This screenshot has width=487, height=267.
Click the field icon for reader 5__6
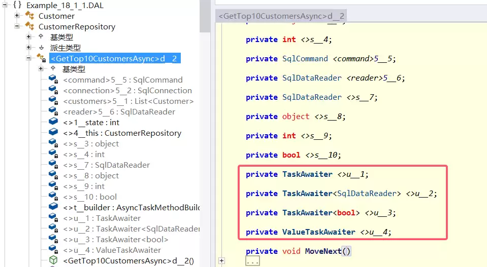point(53,111)
